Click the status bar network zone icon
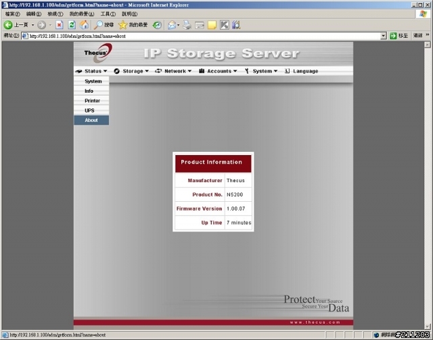This screenshot has height=340, width=433. [376, 335]
